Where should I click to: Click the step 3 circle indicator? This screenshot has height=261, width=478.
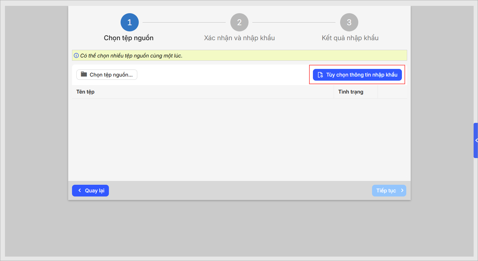coord(349,22)
